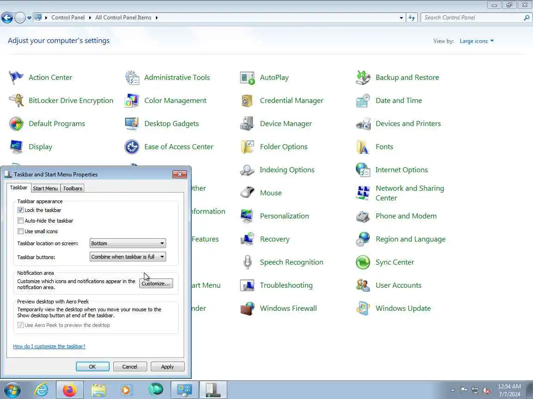Click the muted volume tray icon
Screen dimensions: 533x399
click(x=486, y=391)
